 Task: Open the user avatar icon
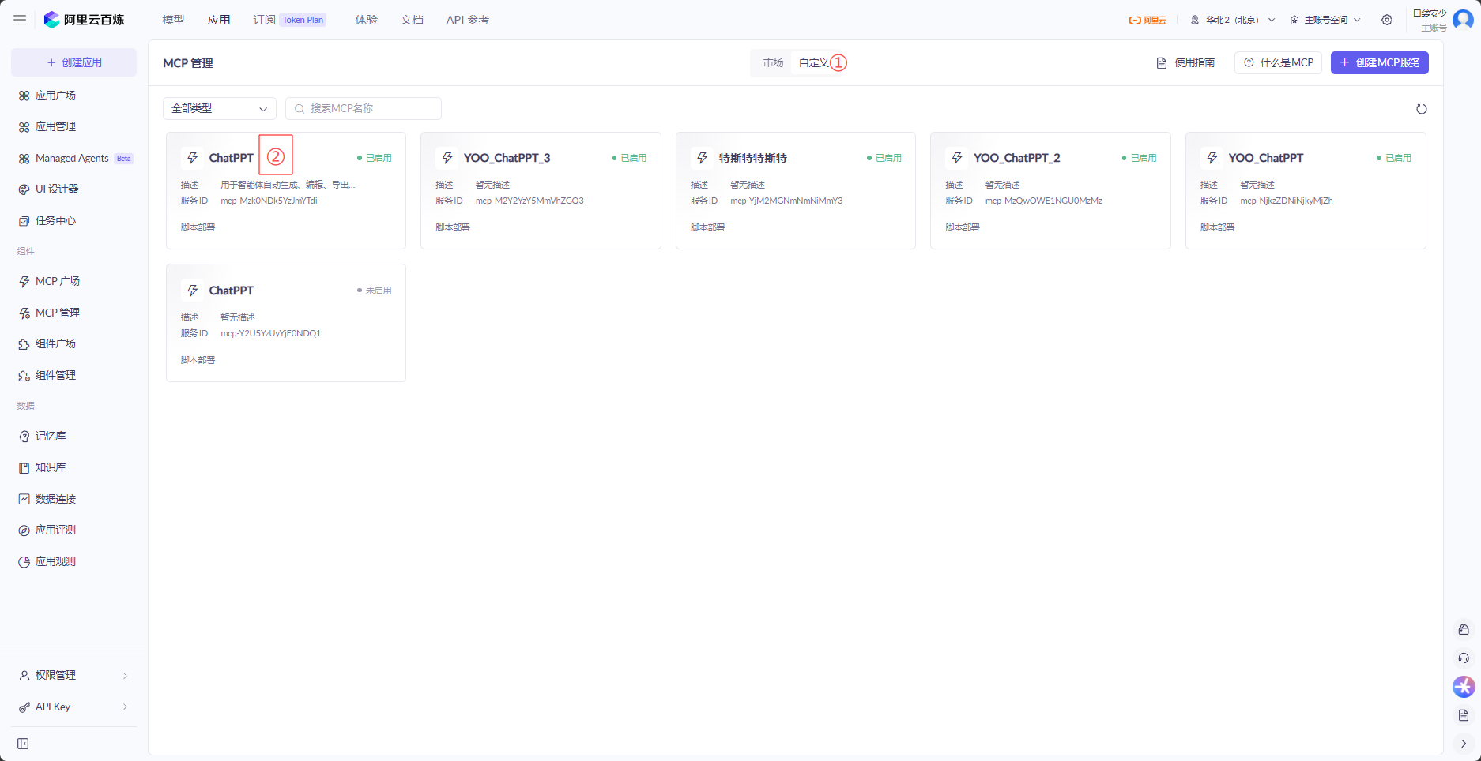pos(1463,20)
